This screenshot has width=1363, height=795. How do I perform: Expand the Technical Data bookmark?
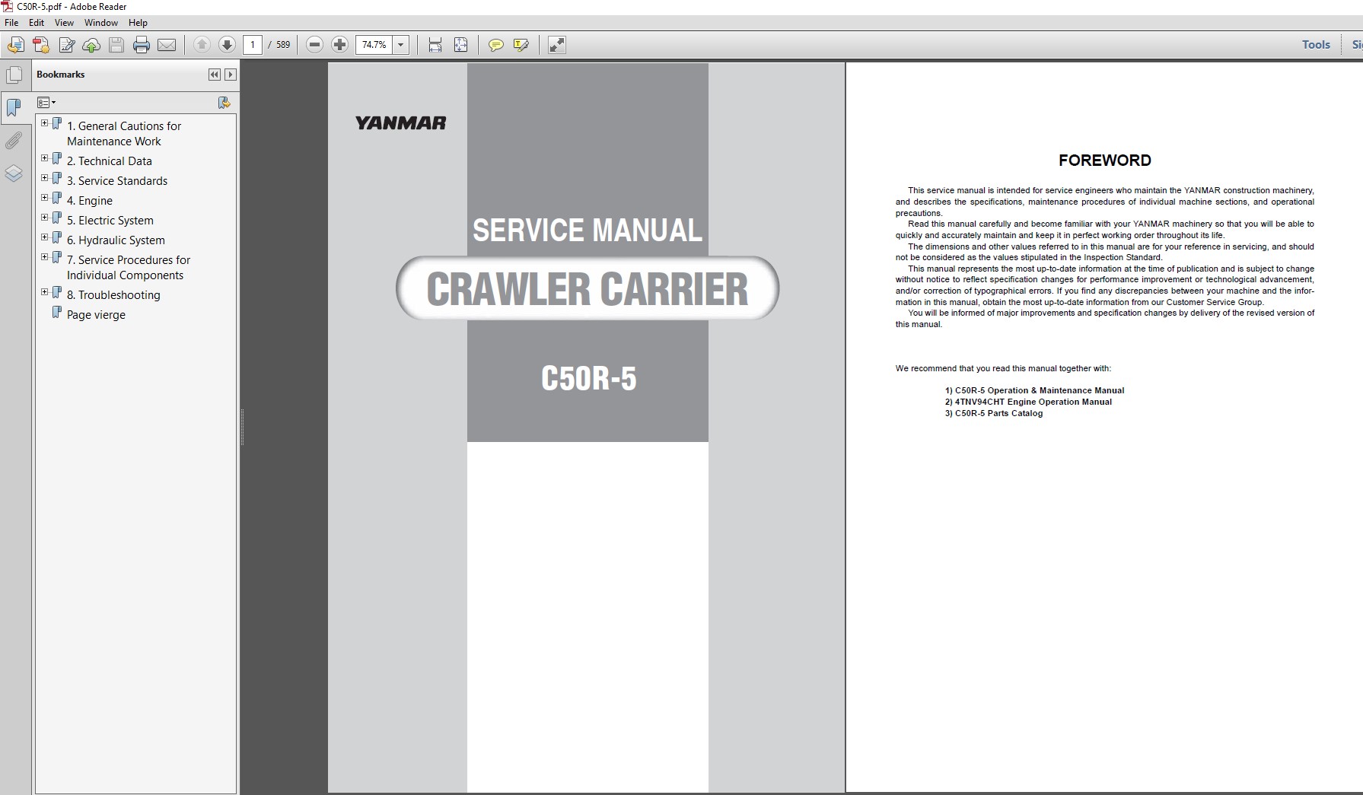click(x=44, y=158)
